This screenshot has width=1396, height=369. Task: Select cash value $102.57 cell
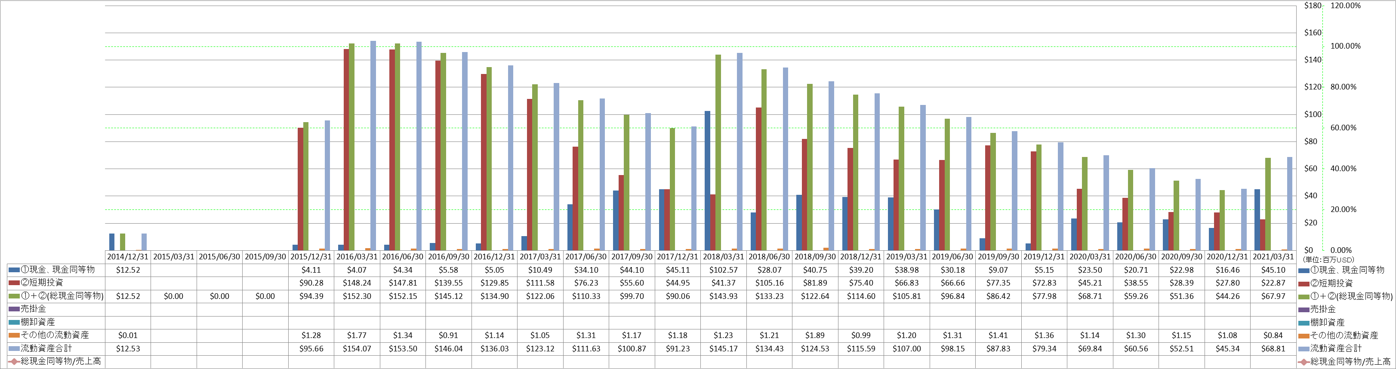coord(724,270)
